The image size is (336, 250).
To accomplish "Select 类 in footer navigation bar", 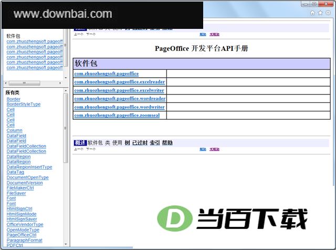I will click(108, 143).
